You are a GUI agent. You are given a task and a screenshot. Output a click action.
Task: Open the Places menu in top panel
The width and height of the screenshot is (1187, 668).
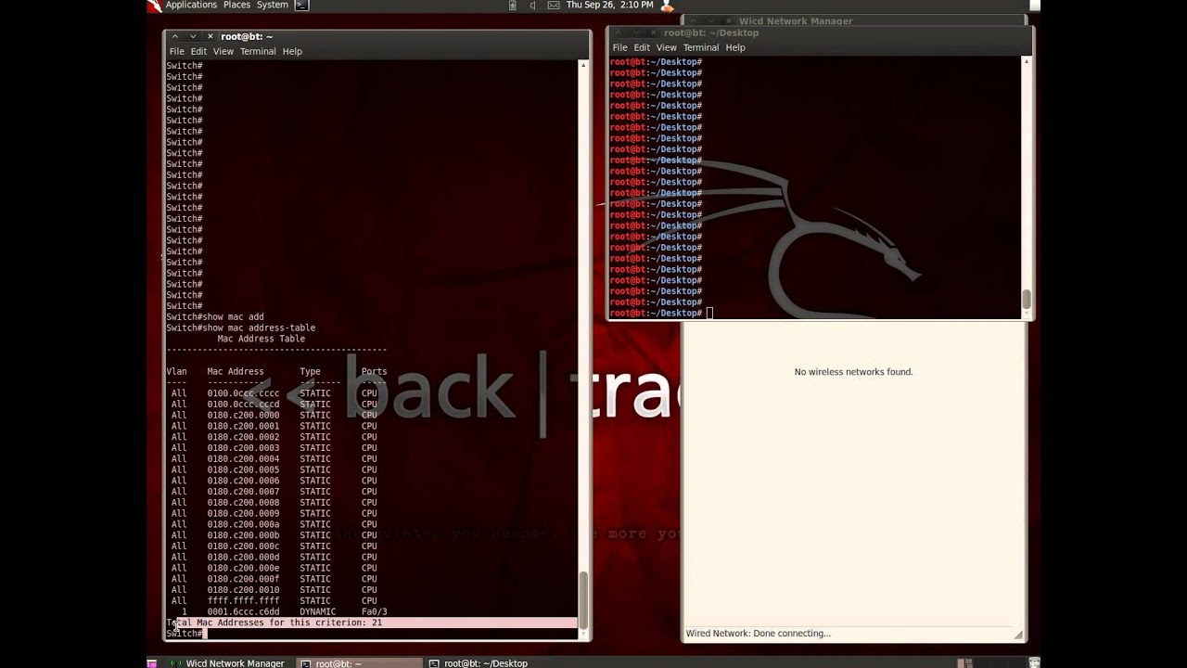pos(236,6)
